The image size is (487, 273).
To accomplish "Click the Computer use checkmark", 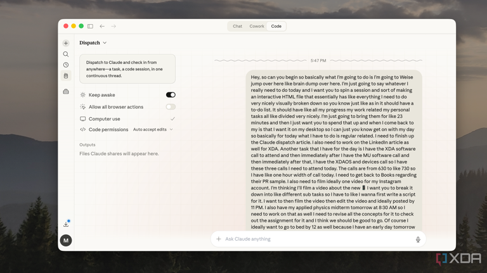I will 172,118.
